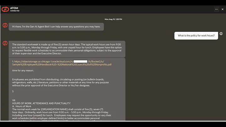Click the 'Employees are prohibited from distributing' paragraph
Screen dimensions: 226x127
(60, 82)
